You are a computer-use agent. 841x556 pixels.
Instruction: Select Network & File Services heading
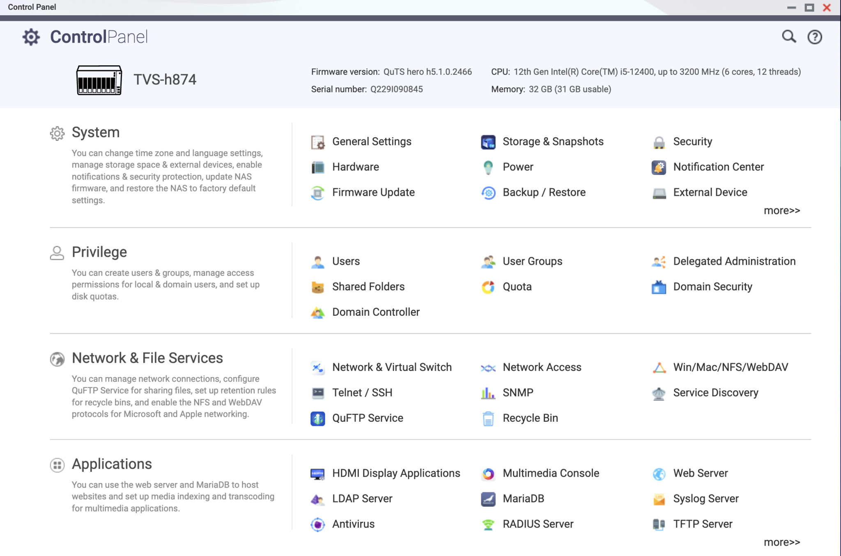(x=147, y=358)
